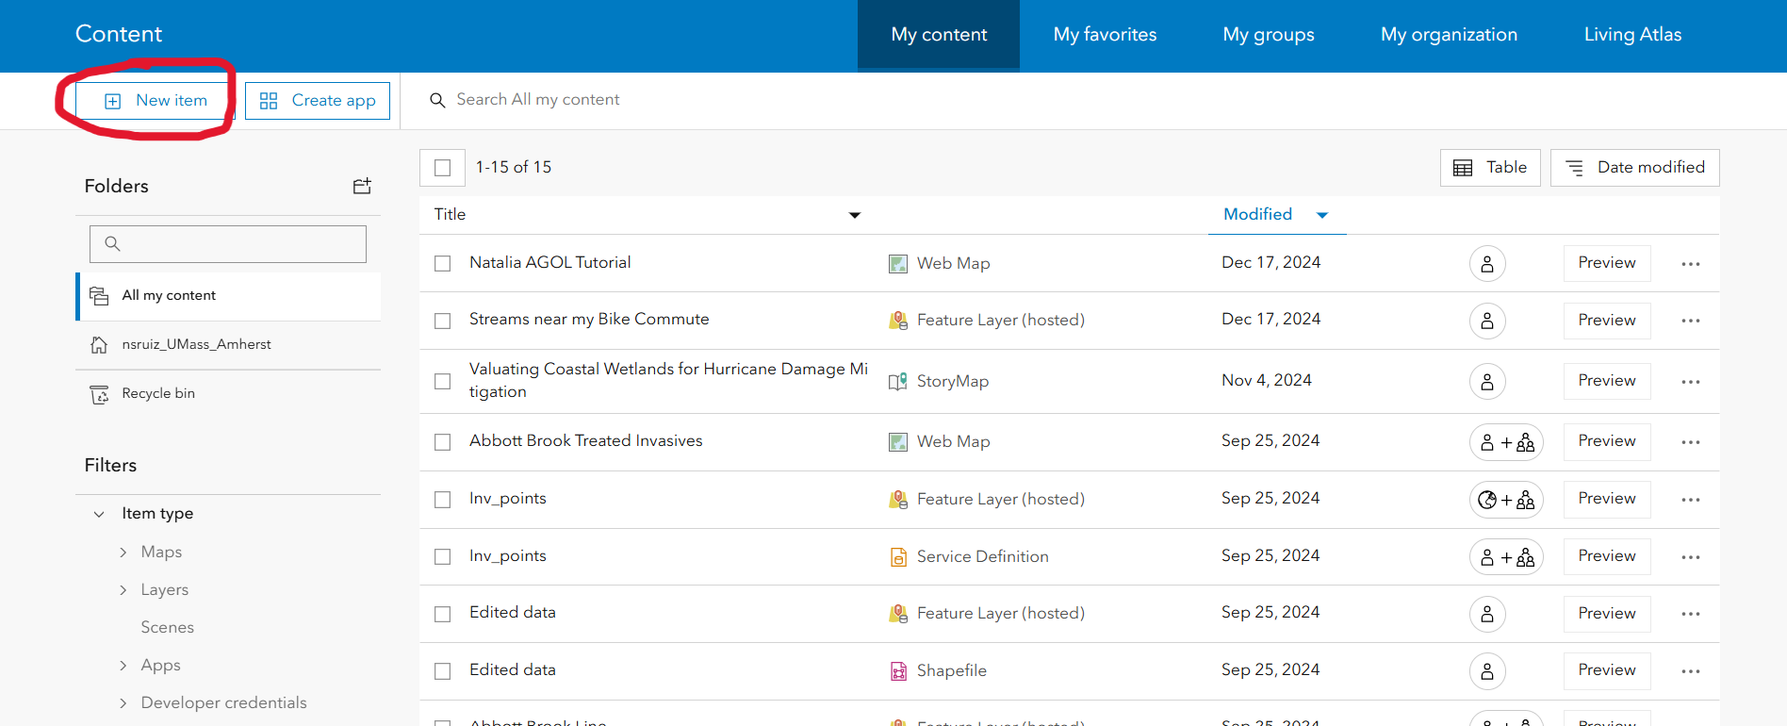Click the Folders search box
This screenshot has height=726, width=1787.
(228, 244)
